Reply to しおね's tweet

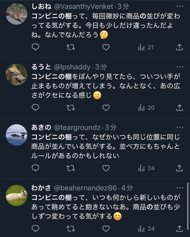tap(35, 47)
